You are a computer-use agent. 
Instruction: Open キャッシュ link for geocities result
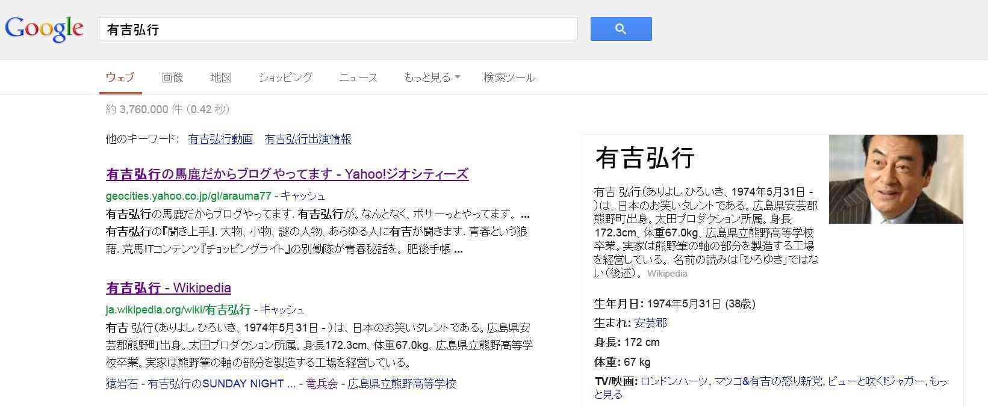pos(303,196)
